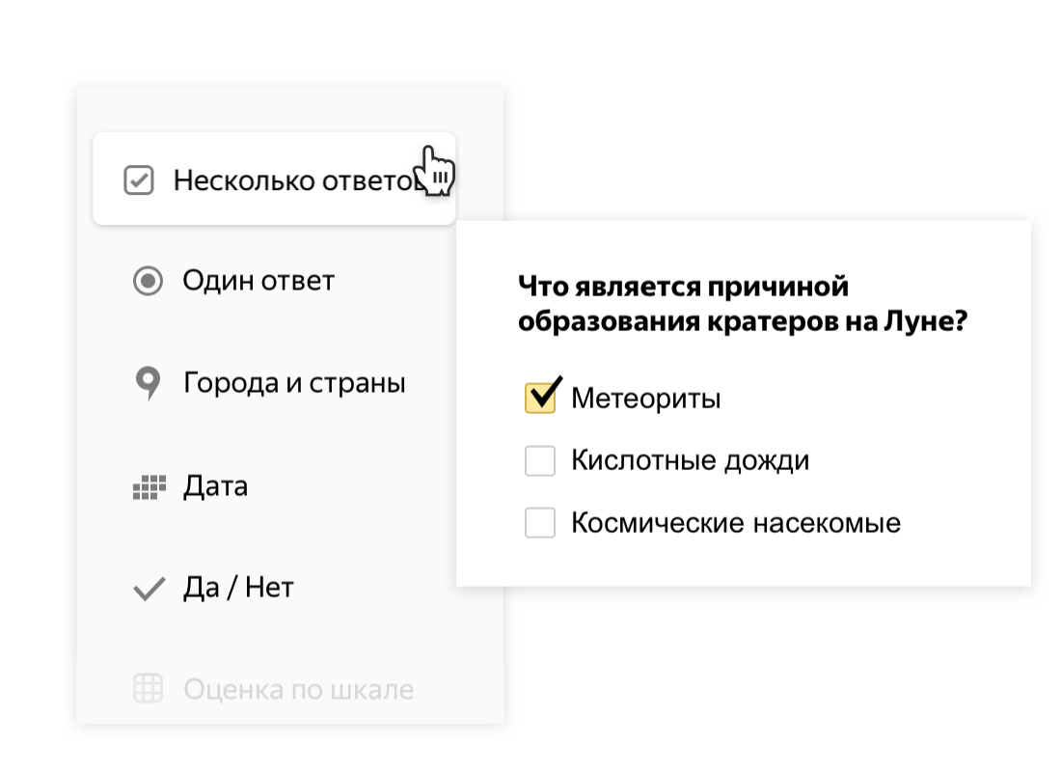Uncheck the Метеориты checkbox
The height and width of the screenshot is (772, 1061).
point(541,398)
